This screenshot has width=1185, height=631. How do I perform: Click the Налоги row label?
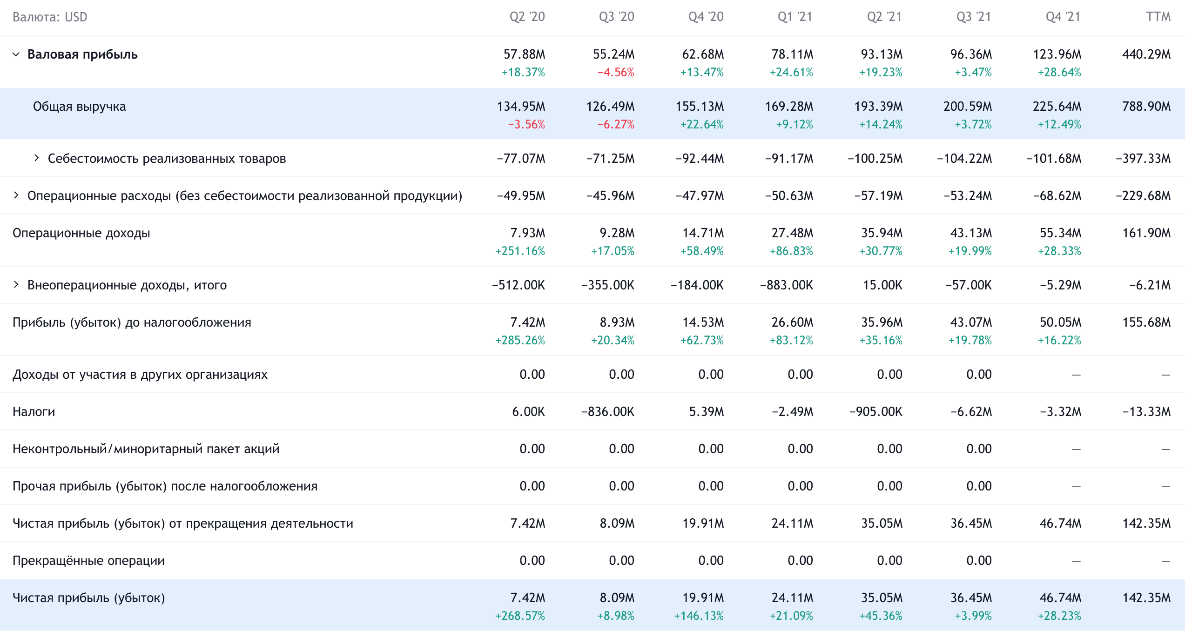tap(34, 412)
